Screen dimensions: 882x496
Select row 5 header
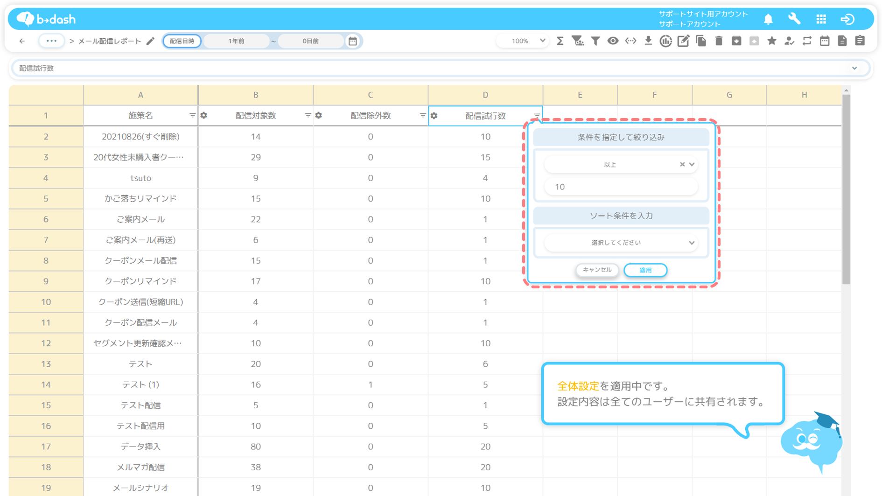[46, 198]
